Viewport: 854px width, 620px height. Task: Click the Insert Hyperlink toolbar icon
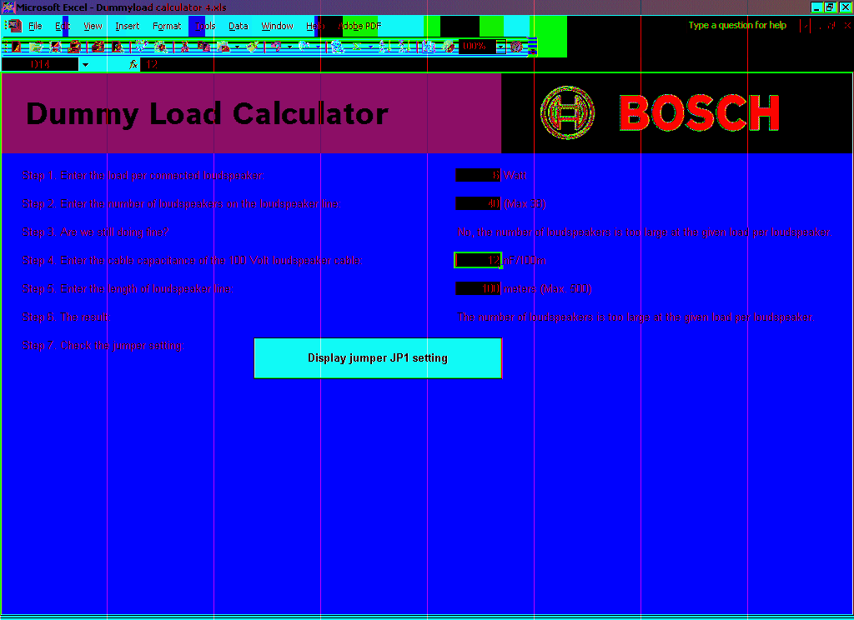tap(337, 47)
